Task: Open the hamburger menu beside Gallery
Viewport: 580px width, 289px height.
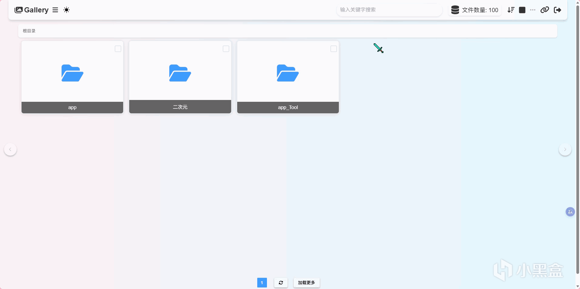Action: click(55, 10)
